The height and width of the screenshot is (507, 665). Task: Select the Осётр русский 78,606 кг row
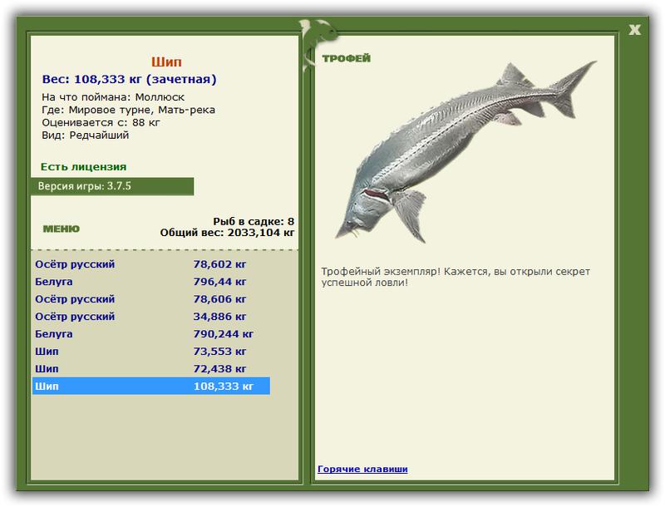pyautogui.click(x=151, y=299)
